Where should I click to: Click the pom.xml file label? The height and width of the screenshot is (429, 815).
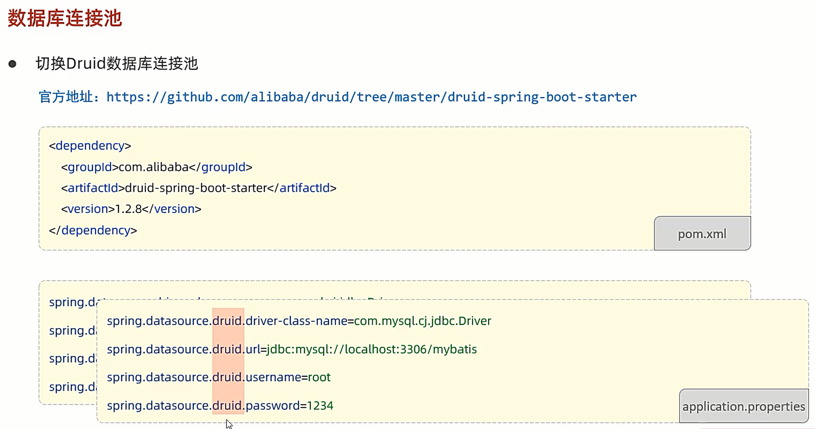(702, 234)
